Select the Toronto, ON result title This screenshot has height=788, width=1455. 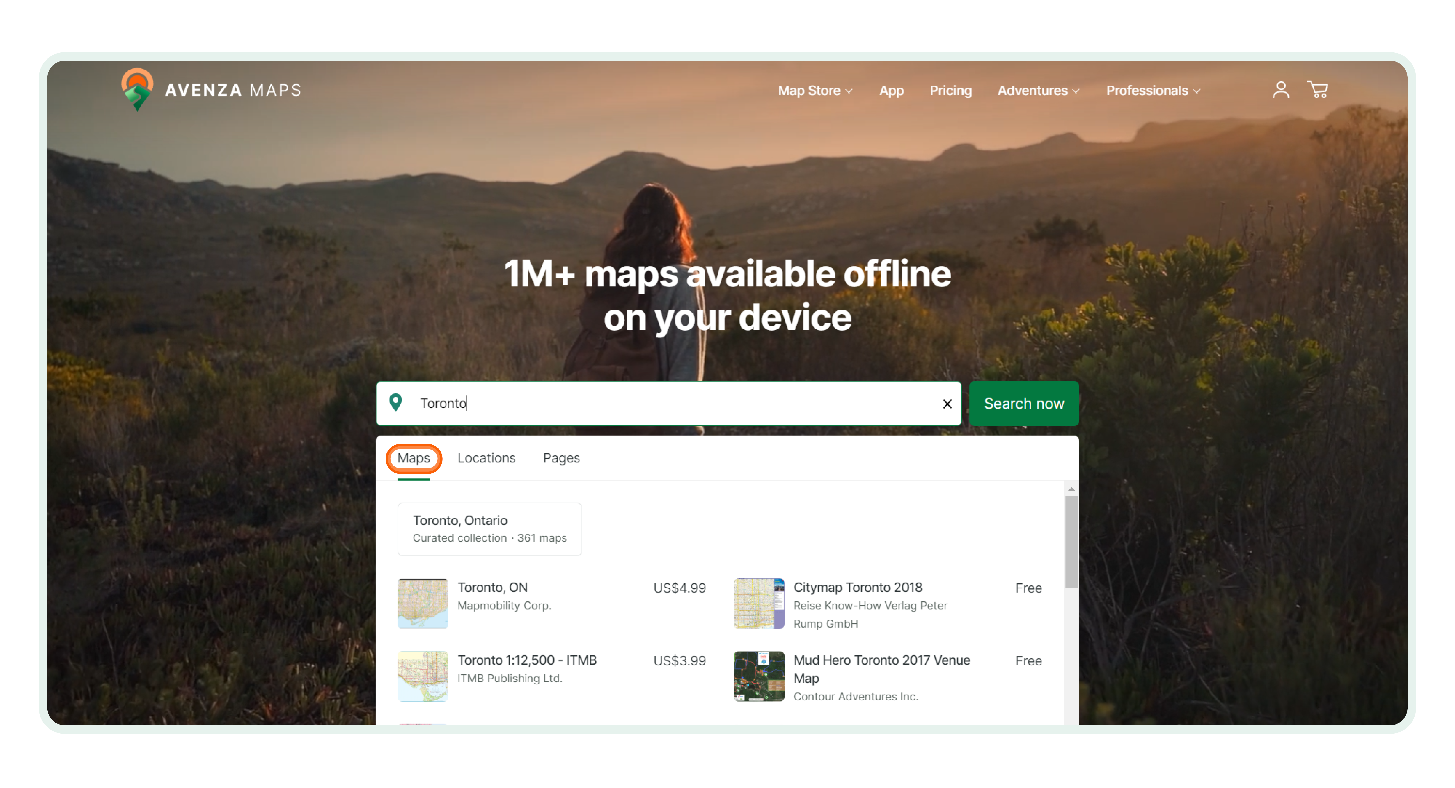click(x=493, y=587)
